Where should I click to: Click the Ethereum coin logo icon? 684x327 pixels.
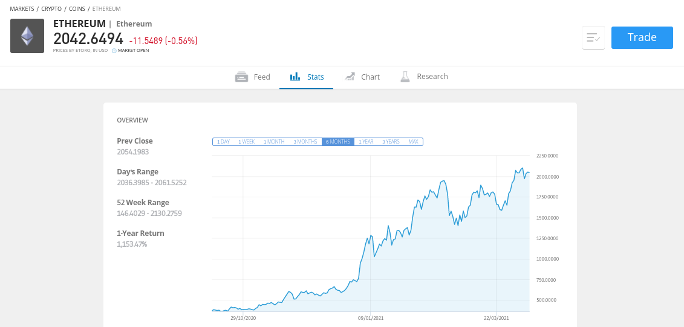click(27, 36)
